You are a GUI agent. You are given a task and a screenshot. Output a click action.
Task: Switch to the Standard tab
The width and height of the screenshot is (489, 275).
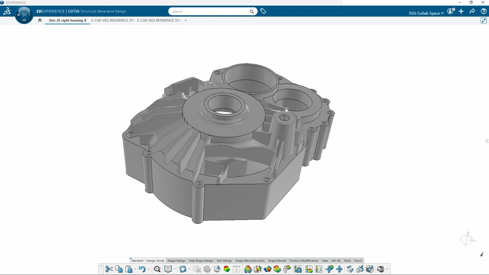(137, 260)
